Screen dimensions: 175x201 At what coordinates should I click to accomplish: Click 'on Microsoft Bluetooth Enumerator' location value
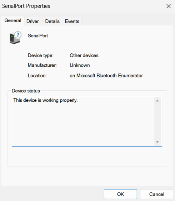pyautogui.click(x=106, y=76)
